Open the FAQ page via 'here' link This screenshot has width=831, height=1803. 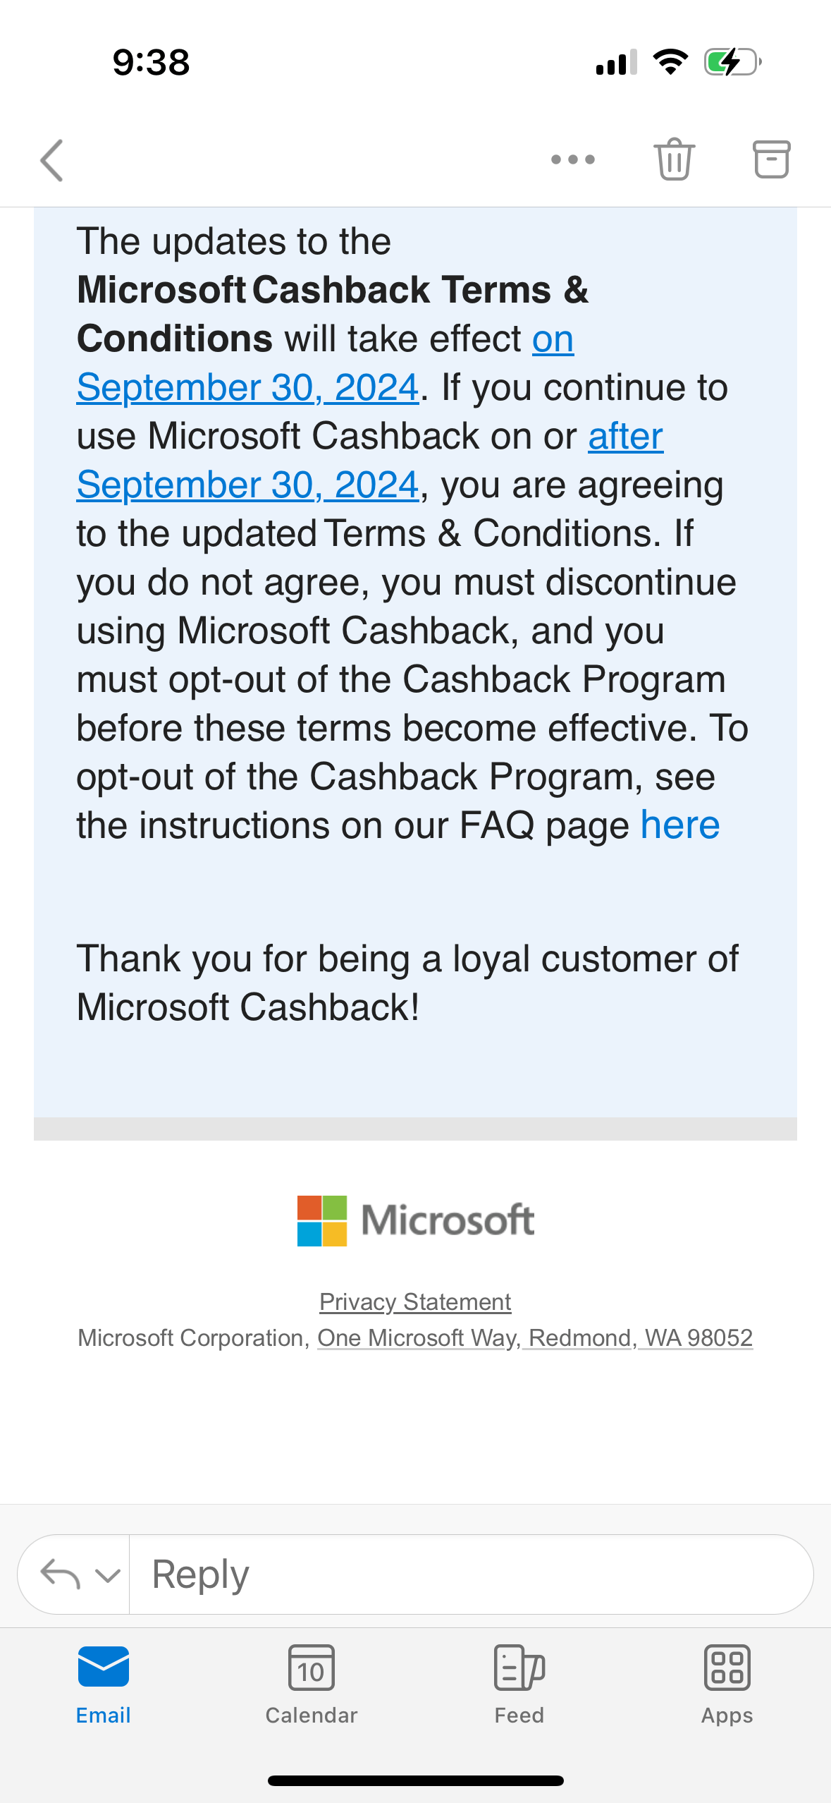pyautogui.click(x=679, y=824)
